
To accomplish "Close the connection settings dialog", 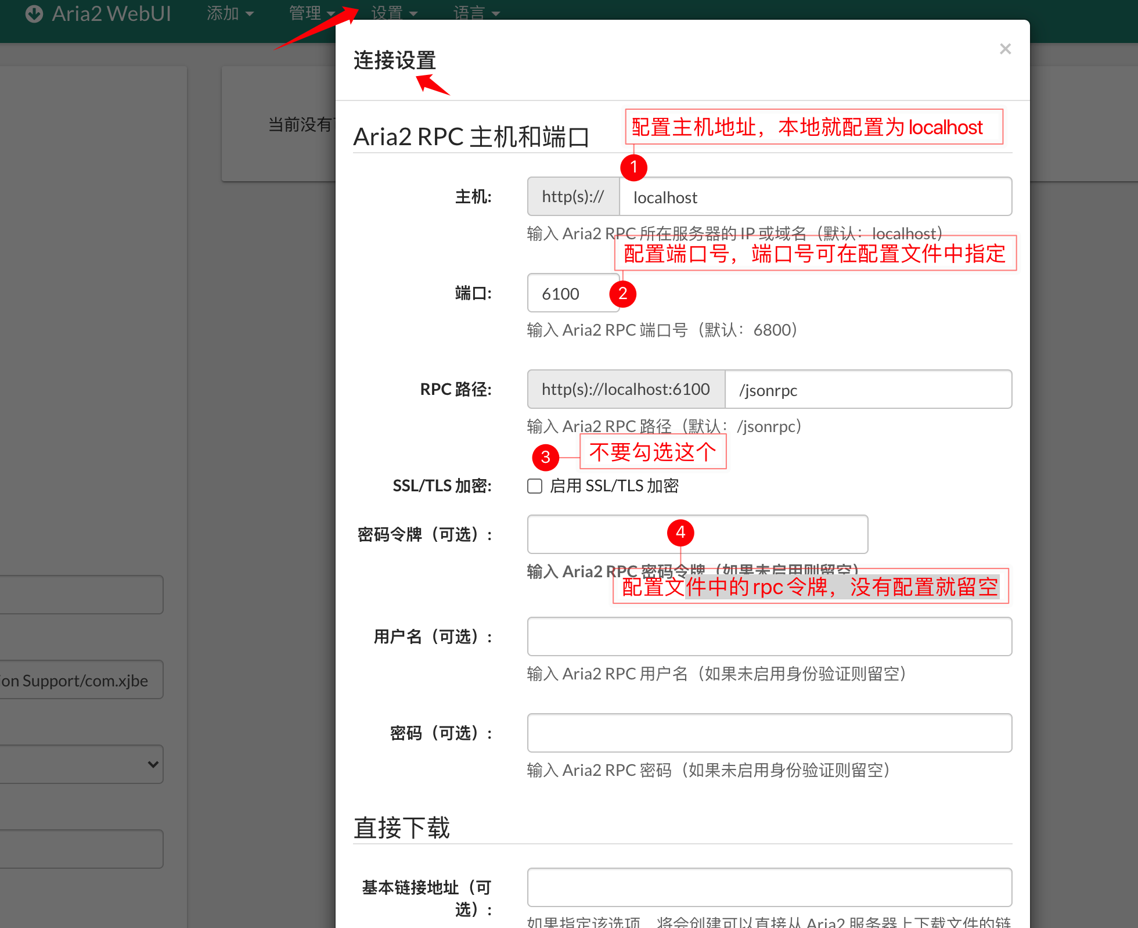I will [x=1005, y=49].
